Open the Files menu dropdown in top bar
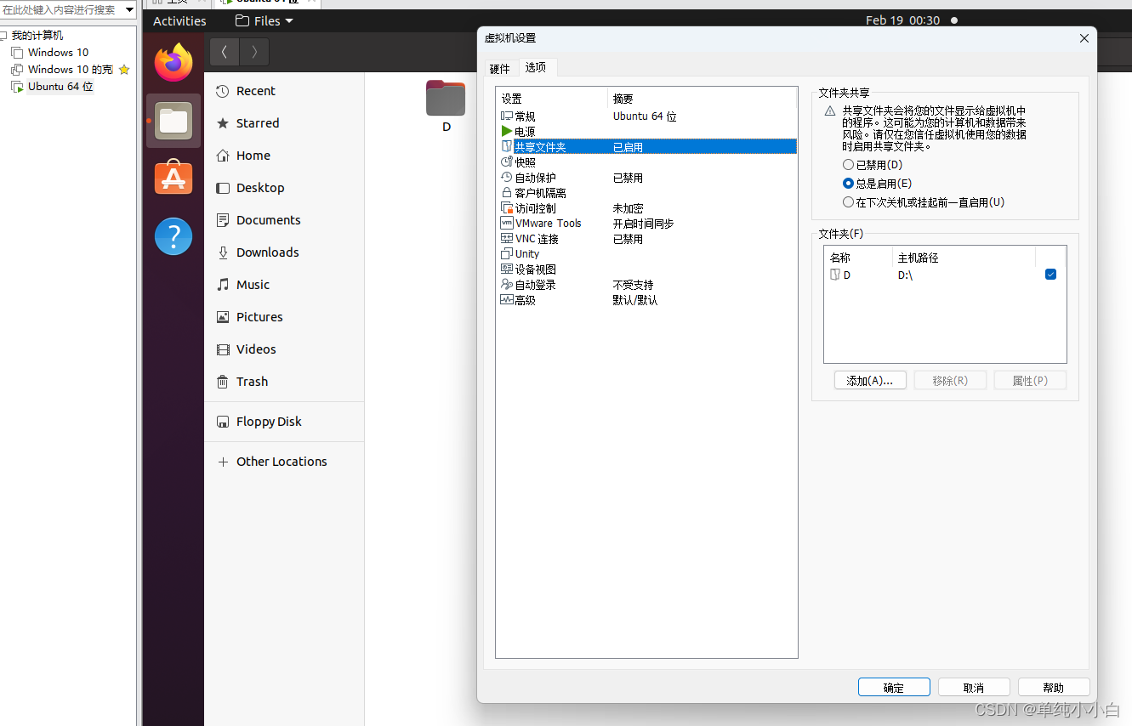 click(x=264, y=20)
